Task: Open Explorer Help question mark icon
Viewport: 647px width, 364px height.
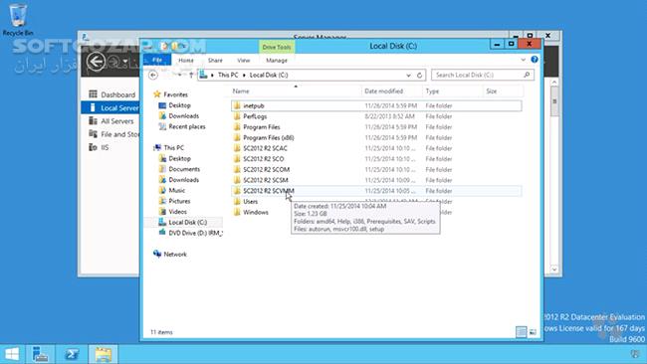Action: tap(535, 60)
